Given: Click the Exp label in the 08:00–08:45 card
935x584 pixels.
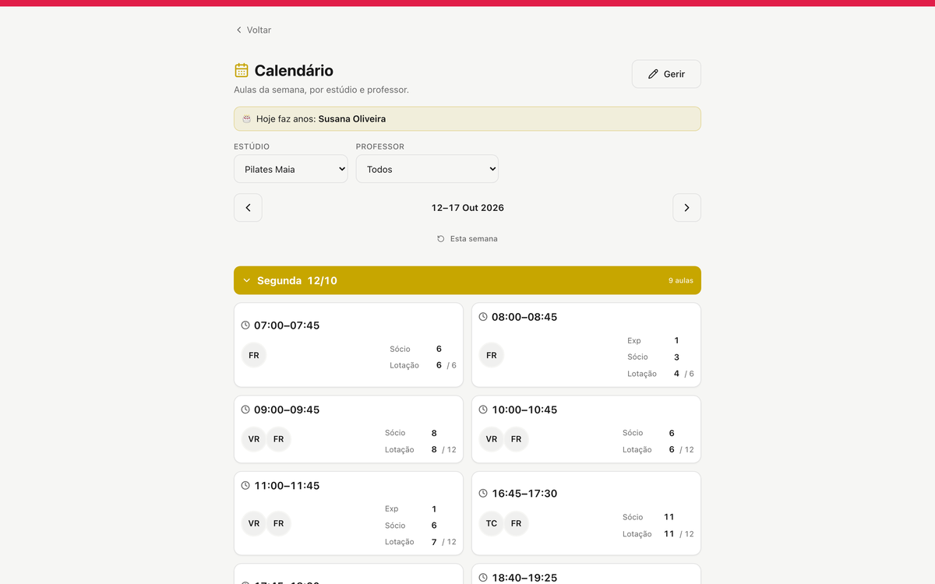Looking at the screenshot, I should click(634, 340).
